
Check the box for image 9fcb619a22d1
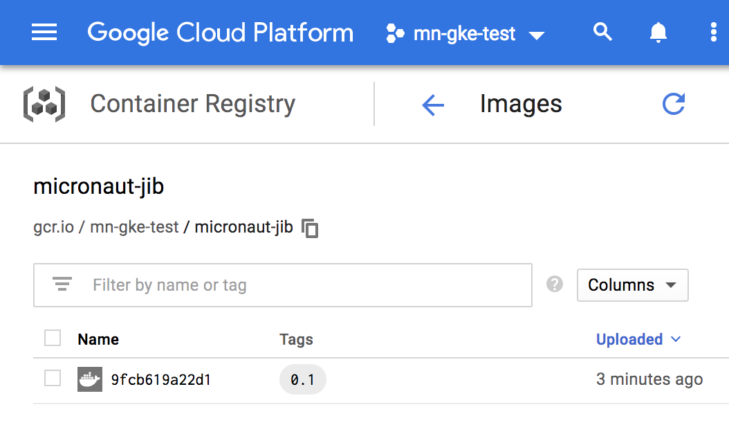[53, 379]
